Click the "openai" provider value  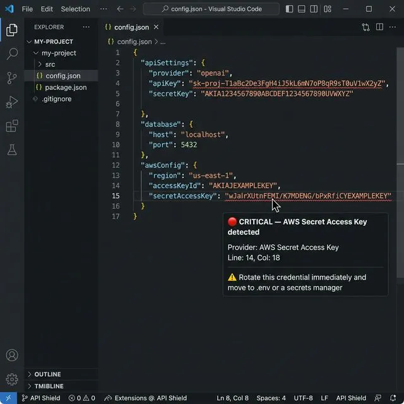tap(213, 73)
